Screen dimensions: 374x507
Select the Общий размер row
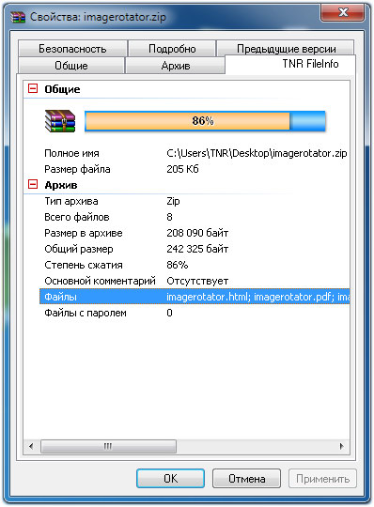195,249
